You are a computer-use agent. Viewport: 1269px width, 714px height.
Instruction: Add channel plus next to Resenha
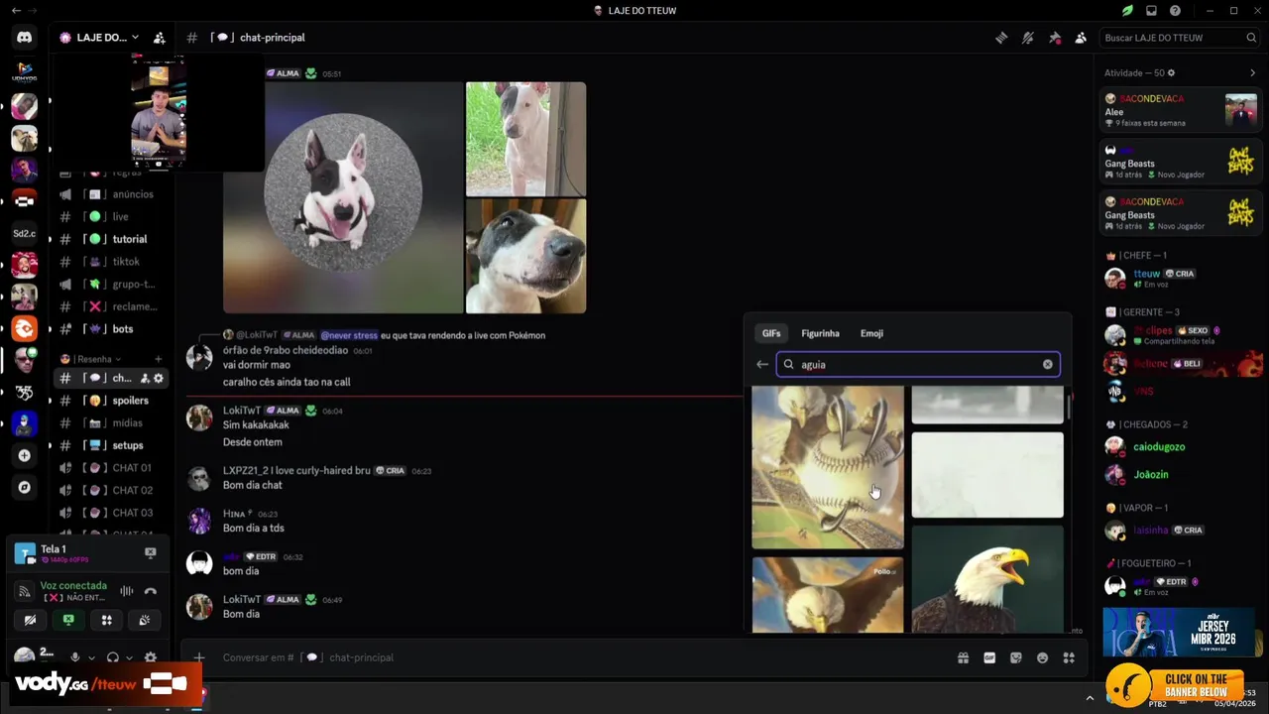coord(158,359)
